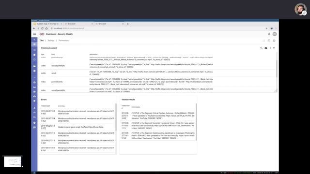Click the cloud download icon on Published content

pyautogui.click(x=266, y=48)
